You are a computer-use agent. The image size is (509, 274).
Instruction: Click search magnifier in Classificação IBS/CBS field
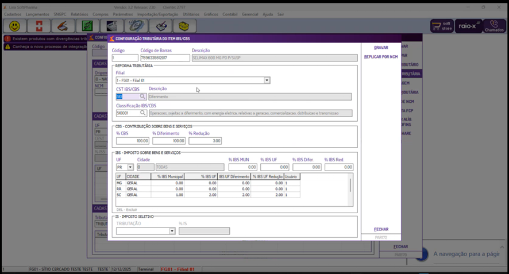tap(143, 114)
